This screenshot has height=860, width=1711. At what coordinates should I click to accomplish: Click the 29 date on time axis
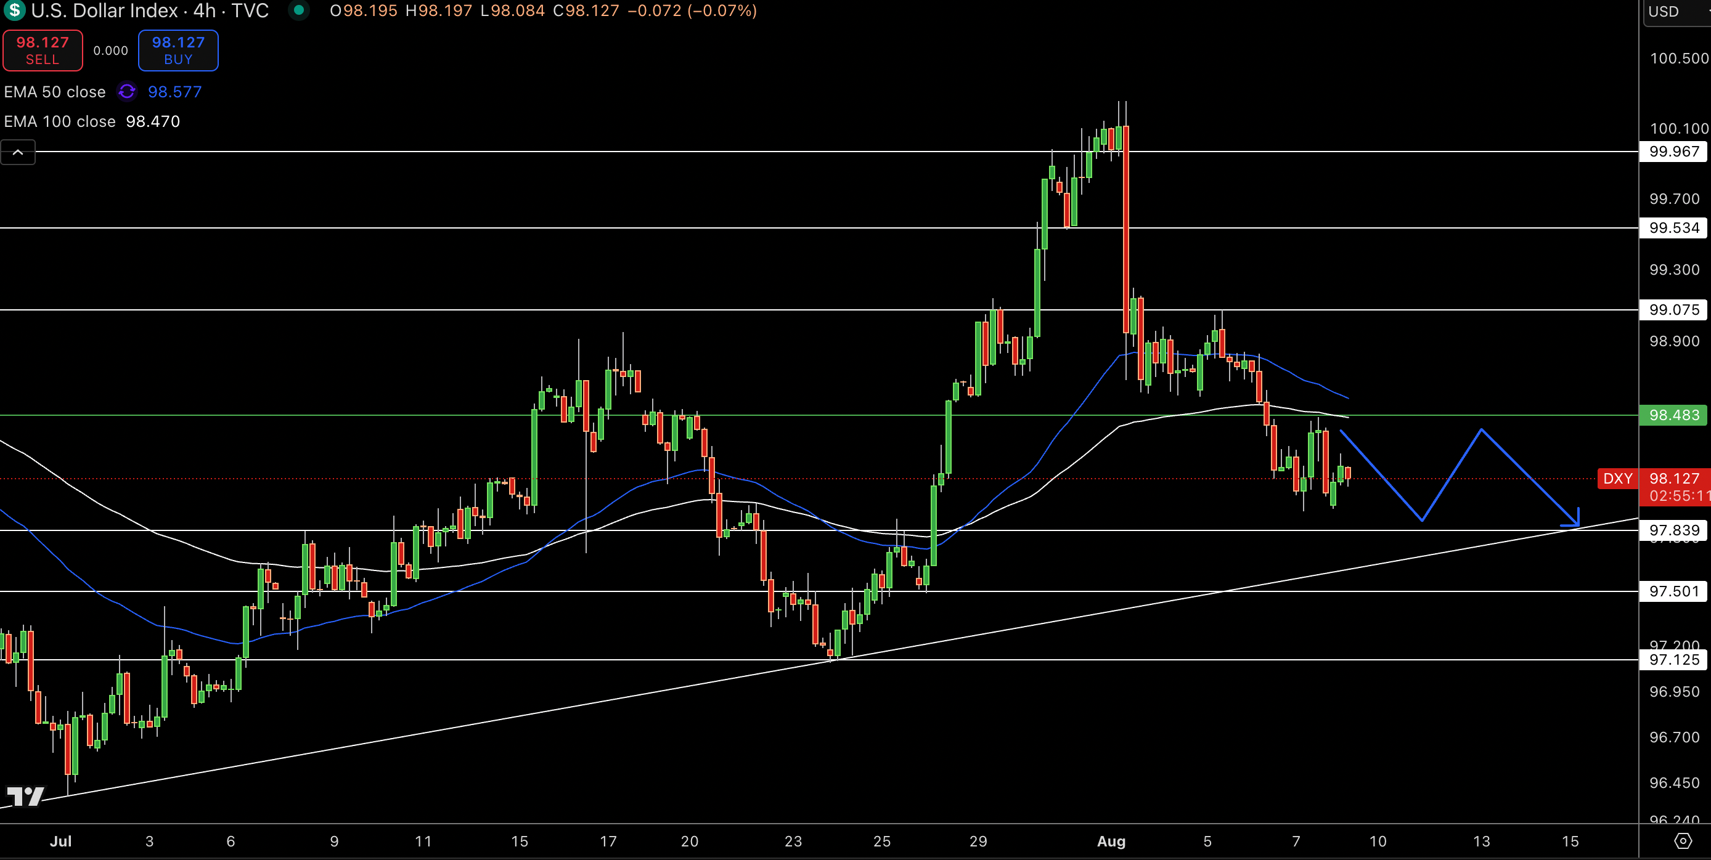click(x=978, y=842)
